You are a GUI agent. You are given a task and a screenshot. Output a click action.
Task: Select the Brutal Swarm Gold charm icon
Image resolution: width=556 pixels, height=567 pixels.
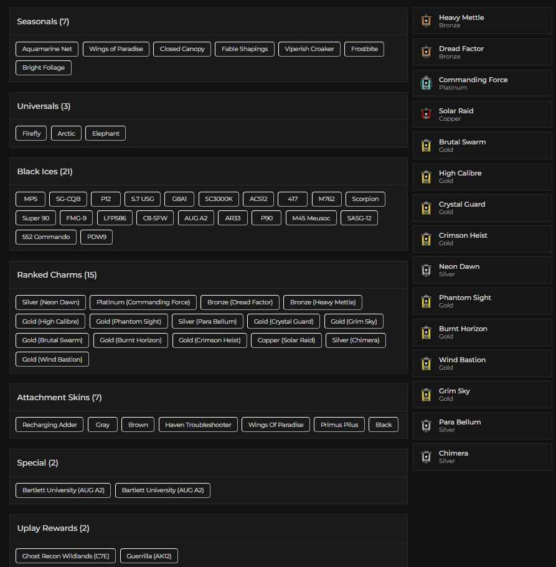point(426,145)
